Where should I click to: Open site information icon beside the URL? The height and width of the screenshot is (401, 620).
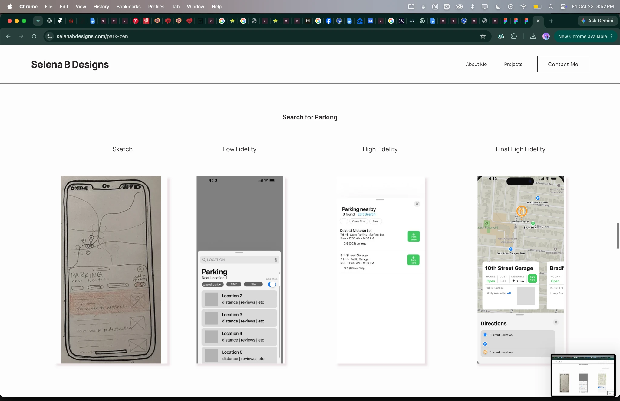49,36
